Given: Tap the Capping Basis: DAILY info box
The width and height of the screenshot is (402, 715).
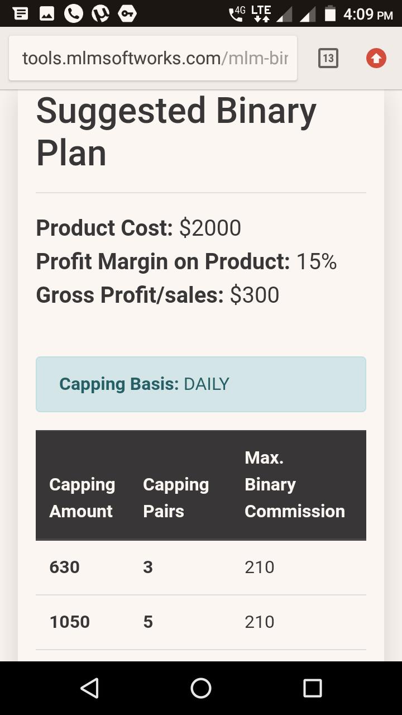Looking at the screenshot, I should pos(201,384).
